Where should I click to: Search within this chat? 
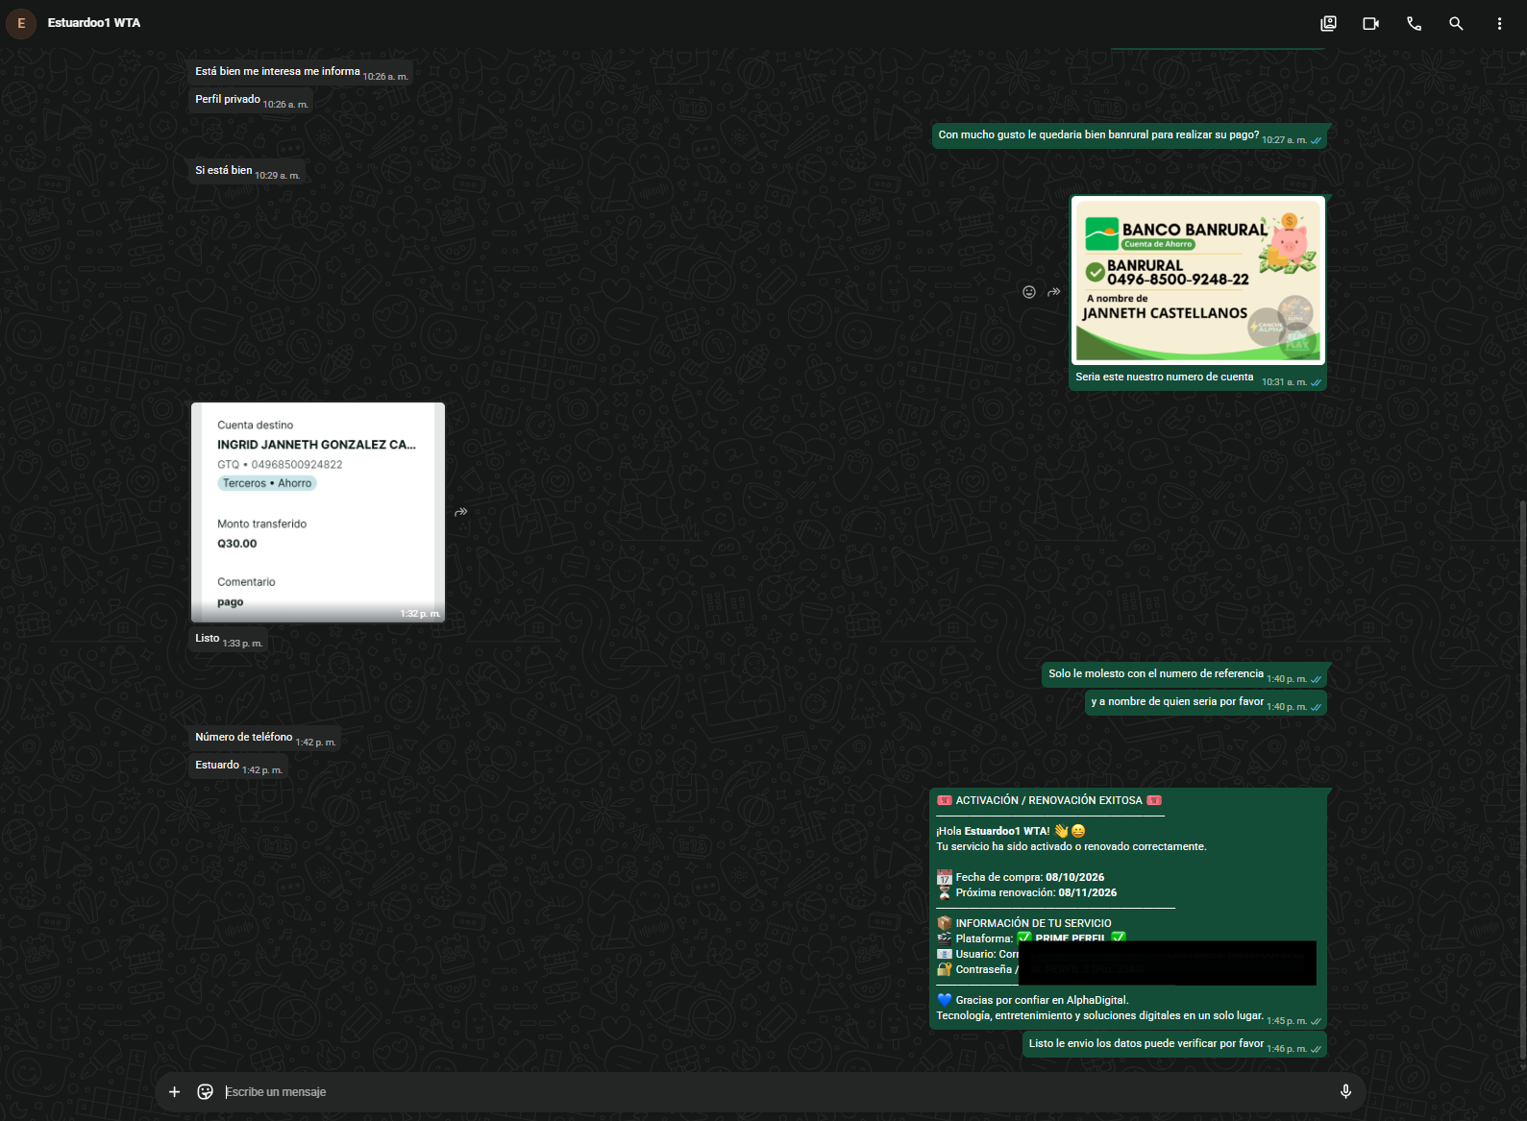[x=1456, y=23]
